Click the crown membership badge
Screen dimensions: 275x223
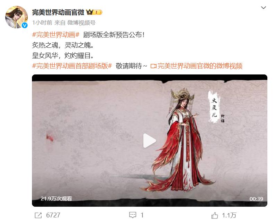pos(94,12)
